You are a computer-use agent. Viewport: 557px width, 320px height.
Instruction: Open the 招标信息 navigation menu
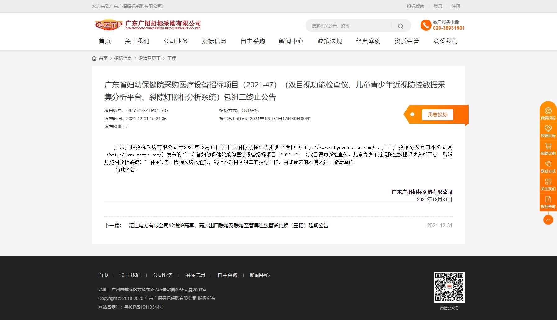[214, 41]
